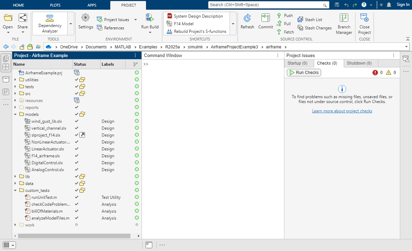Open the Dependency Analyzer dropdown arrow
This screenshot has height=251, width=412.
(x=71, y=24)
